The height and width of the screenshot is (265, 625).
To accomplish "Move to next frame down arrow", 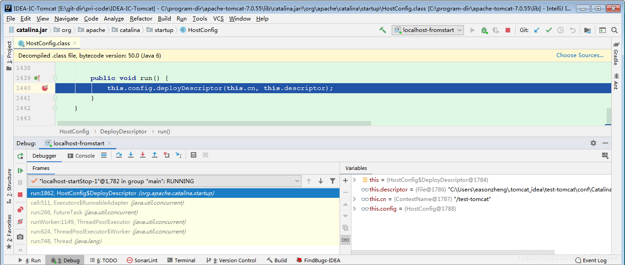I will coord(321,181).
